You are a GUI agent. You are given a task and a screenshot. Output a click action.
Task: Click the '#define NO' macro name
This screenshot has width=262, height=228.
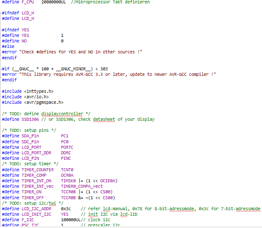pyautogui.click(x=24, y=41)
